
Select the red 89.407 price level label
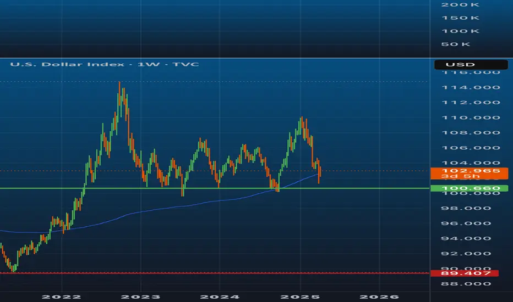[465, 273]
